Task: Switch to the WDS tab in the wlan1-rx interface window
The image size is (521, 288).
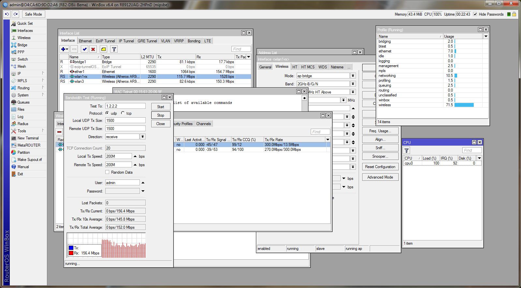Action: coord(322,67)
